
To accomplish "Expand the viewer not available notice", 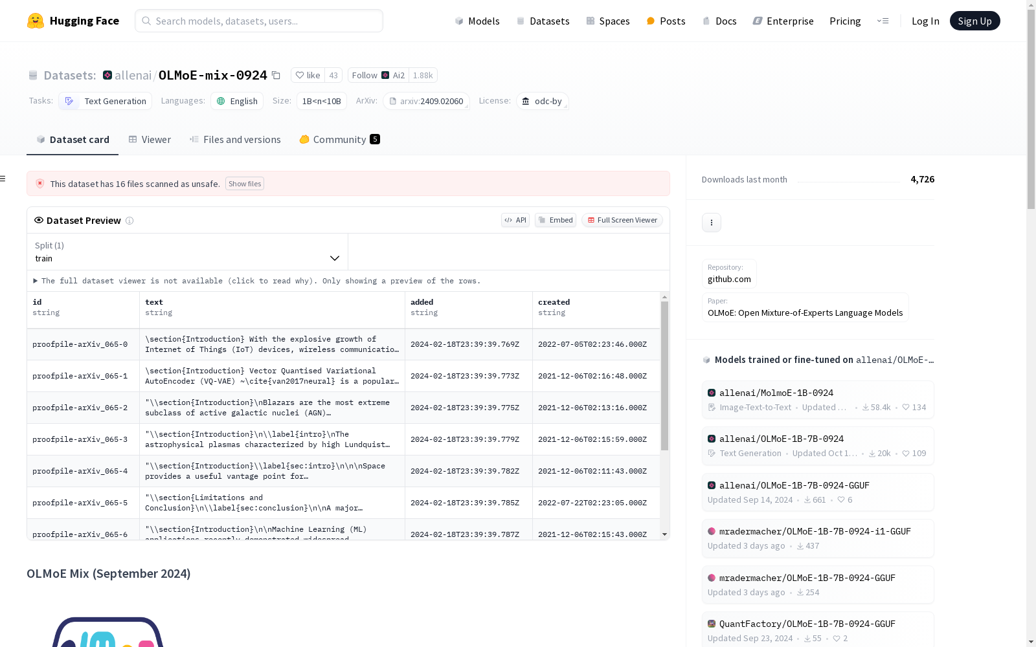I will [x=257, y=281].
